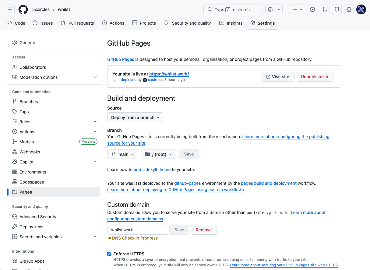Open Advanced Security settings
This screenshot has width=370, height=270.
55,217
